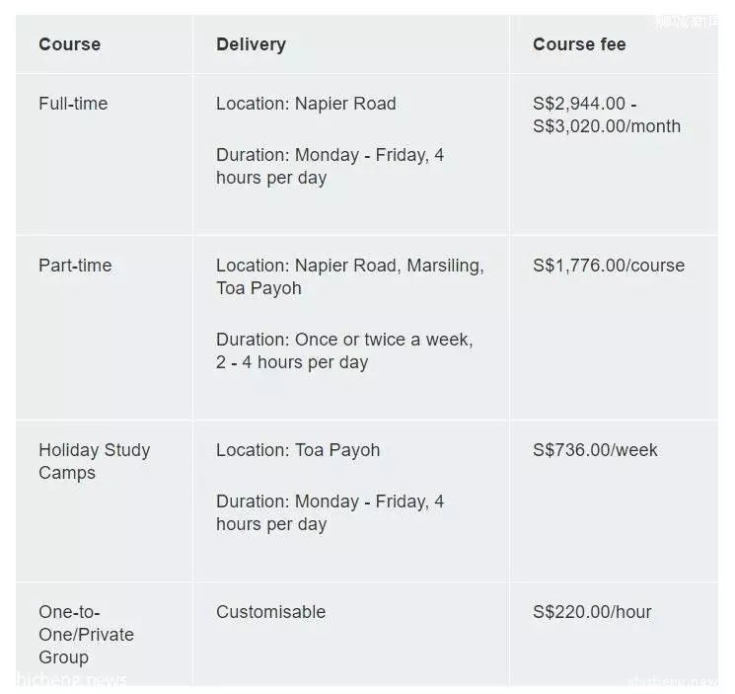Click the S$220.00/hour fee
Image resolution: width=735 pixels, height=694 pixels.
click(592, 612)
